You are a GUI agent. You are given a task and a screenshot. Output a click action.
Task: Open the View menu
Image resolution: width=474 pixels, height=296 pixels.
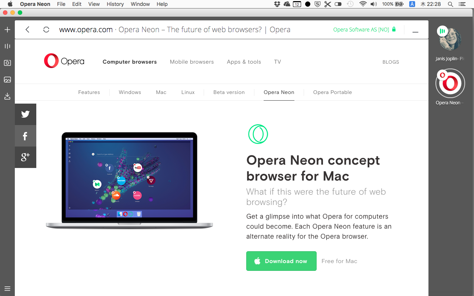point(94,4)
